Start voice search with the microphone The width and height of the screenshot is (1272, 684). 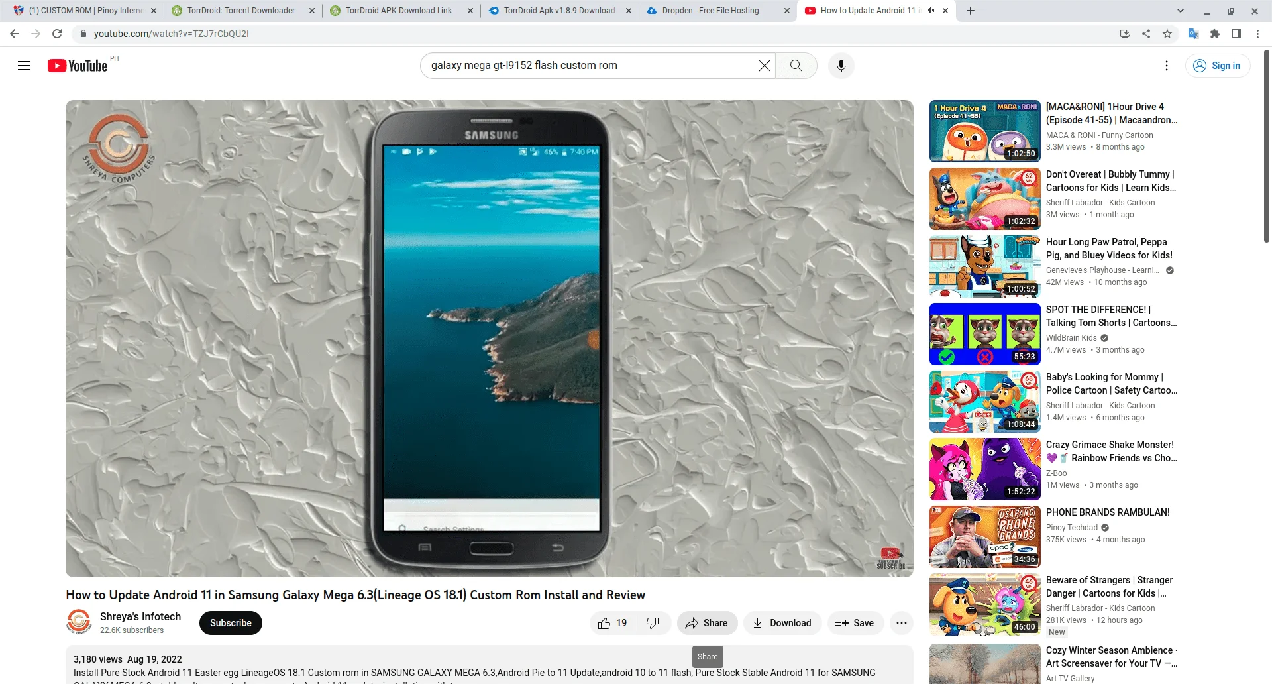tap(841, 66)
